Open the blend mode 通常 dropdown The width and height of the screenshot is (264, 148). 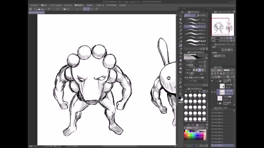pyautogui.click(x=220, y=70)
